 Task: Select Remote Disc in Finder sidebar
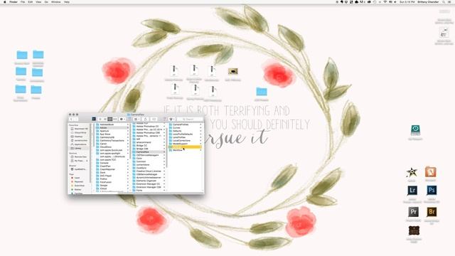point(80,156)
